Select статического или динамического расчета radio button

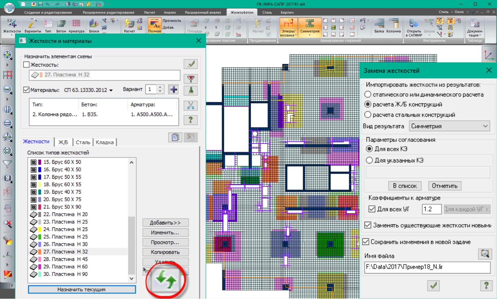pyautogui.click(x=368, y=94)
